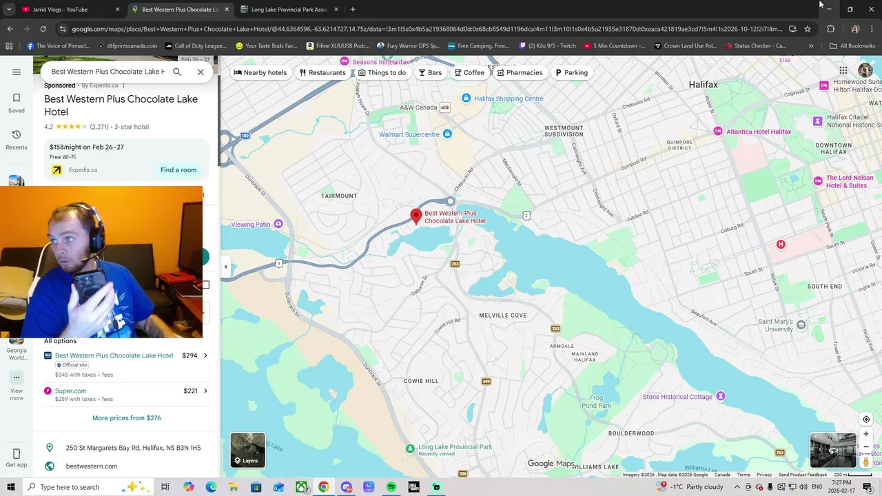
Task: Show hidden system tray icons
Action: click(x=737, y=487)
